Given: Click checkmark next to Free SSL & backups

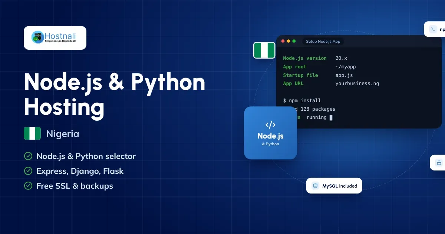Looking at the screenshot, I should pyautogui.click(x=28, y=186).
